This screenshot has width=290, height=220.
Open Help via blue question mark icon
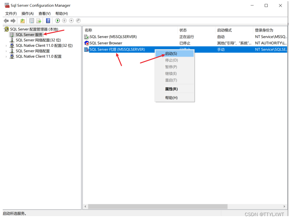click(48, 21)
